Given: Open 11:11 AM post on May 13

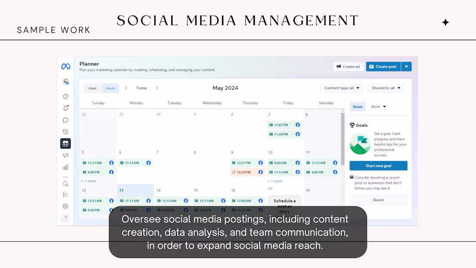Looking at the screenshot, I should [x=135, y=201].
